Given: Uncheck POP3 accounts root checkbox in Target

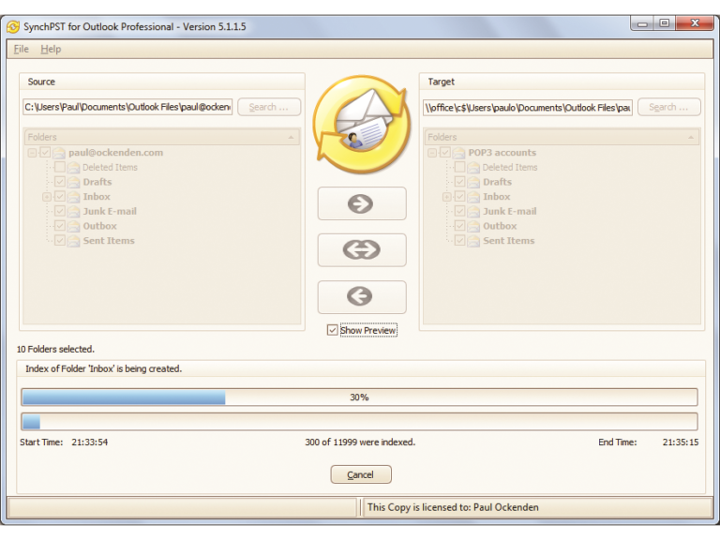Looking at the screenshot, I should point(445,153).
